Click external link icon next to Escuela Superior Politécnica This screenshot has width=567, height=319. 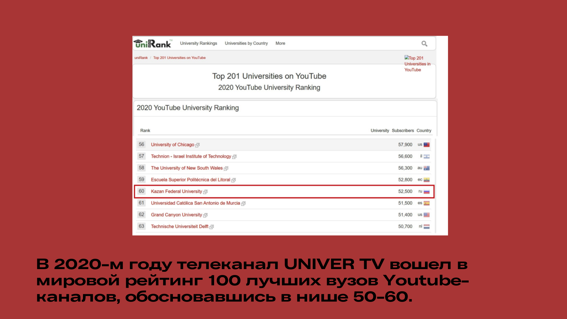(x=234, y=180)
